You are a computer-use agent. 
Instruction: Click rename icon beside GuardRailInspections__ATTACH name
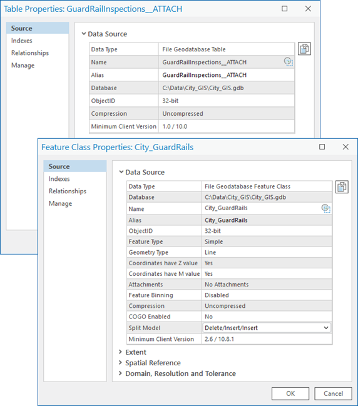288,62
